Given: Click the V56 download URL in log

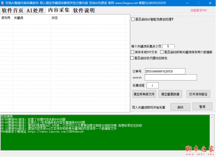Looking at the screenshot, I should point(56,132).
